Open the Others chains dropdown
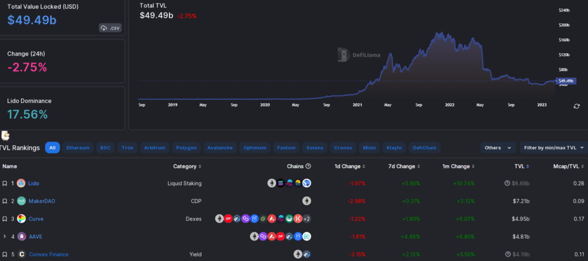The width and height of the screenshot is (588, 261). pyautogui.click(x=497, y=148)
